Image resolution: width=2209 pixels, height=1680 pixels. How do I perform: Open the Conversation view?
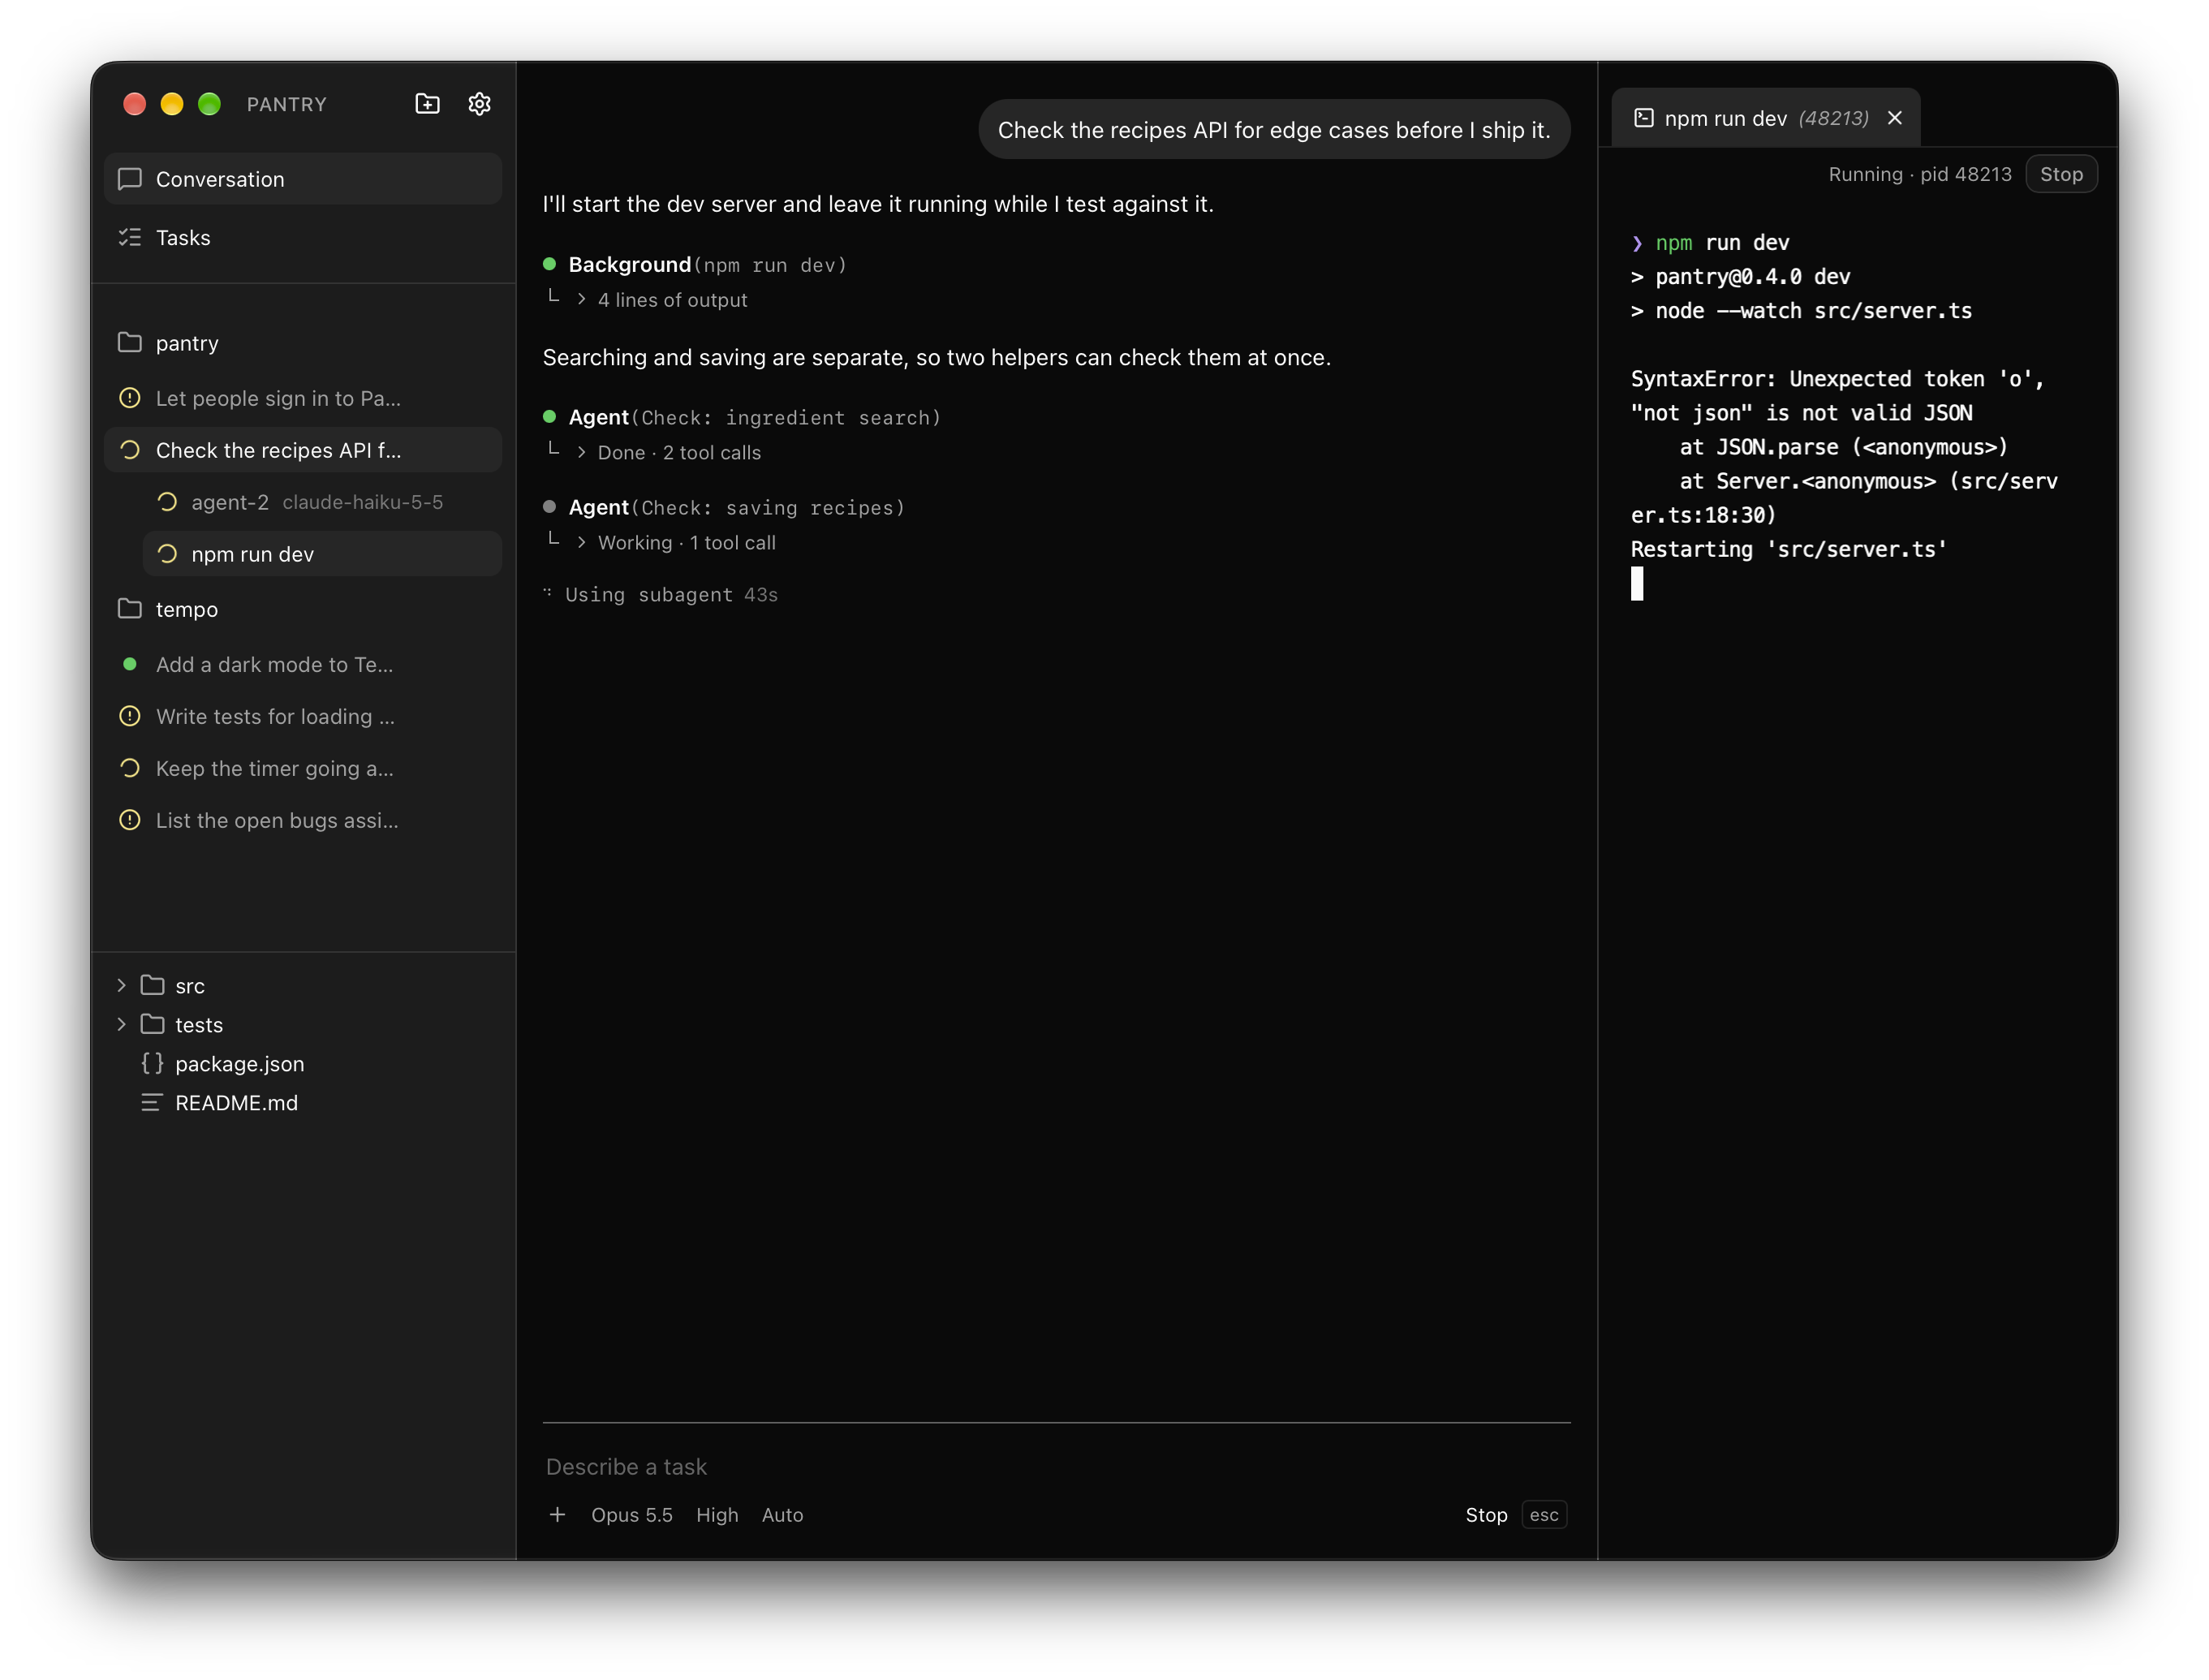pos(303,179)
